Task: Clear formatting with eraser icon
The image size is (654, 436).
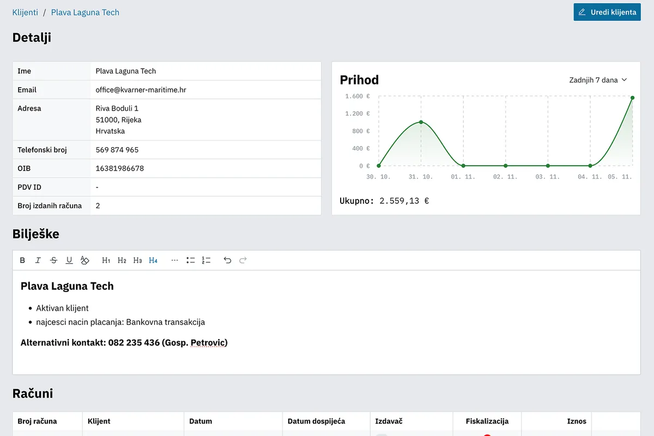Action: point(84,261)
